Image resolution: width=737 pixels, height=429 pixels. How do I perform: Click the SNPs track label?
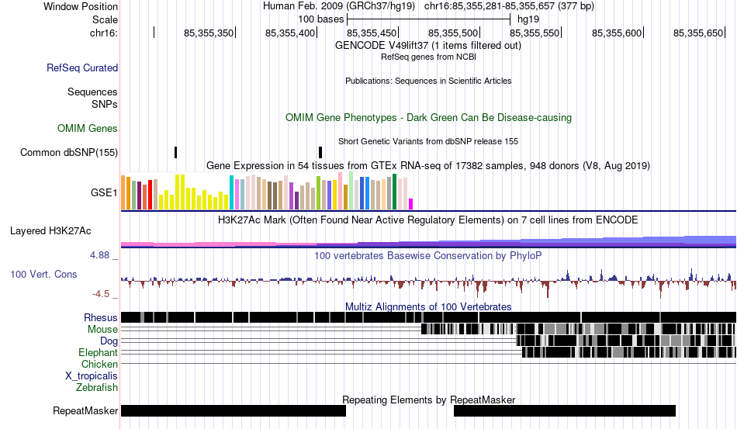point(105,104)
